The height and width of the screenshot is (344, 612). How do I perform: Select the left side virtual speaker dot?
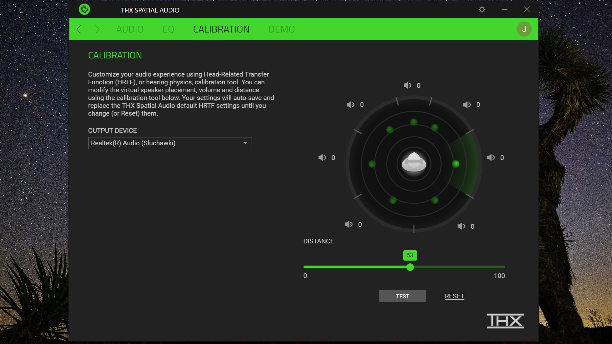372,164
